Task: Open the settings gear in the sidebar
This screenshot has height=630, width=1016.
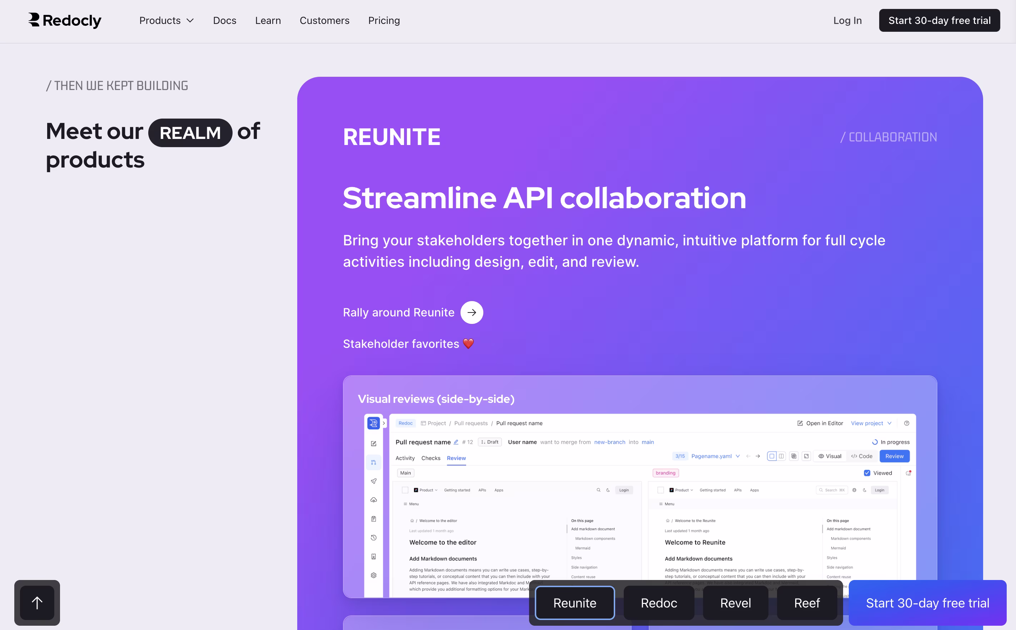Action: (x=373, y=575)
